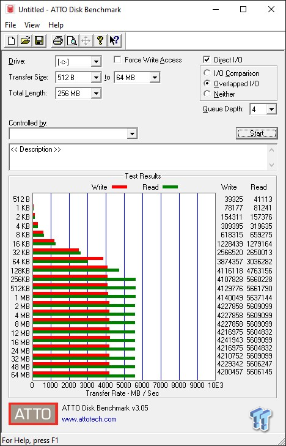Print the benchmark results
Screen dimensions: 286x446
tap(58, 40)
